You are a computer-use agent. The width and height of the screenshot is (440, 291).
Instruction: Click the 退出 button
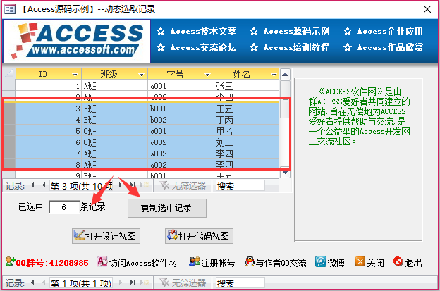point(408,262)
